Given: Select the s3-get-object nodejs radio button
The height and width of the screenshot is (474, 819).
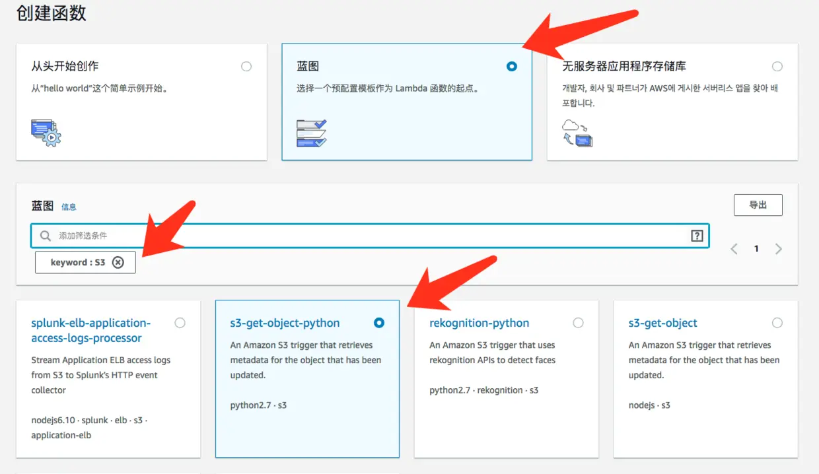Looking at the screenshot, I should click(777, 323).
